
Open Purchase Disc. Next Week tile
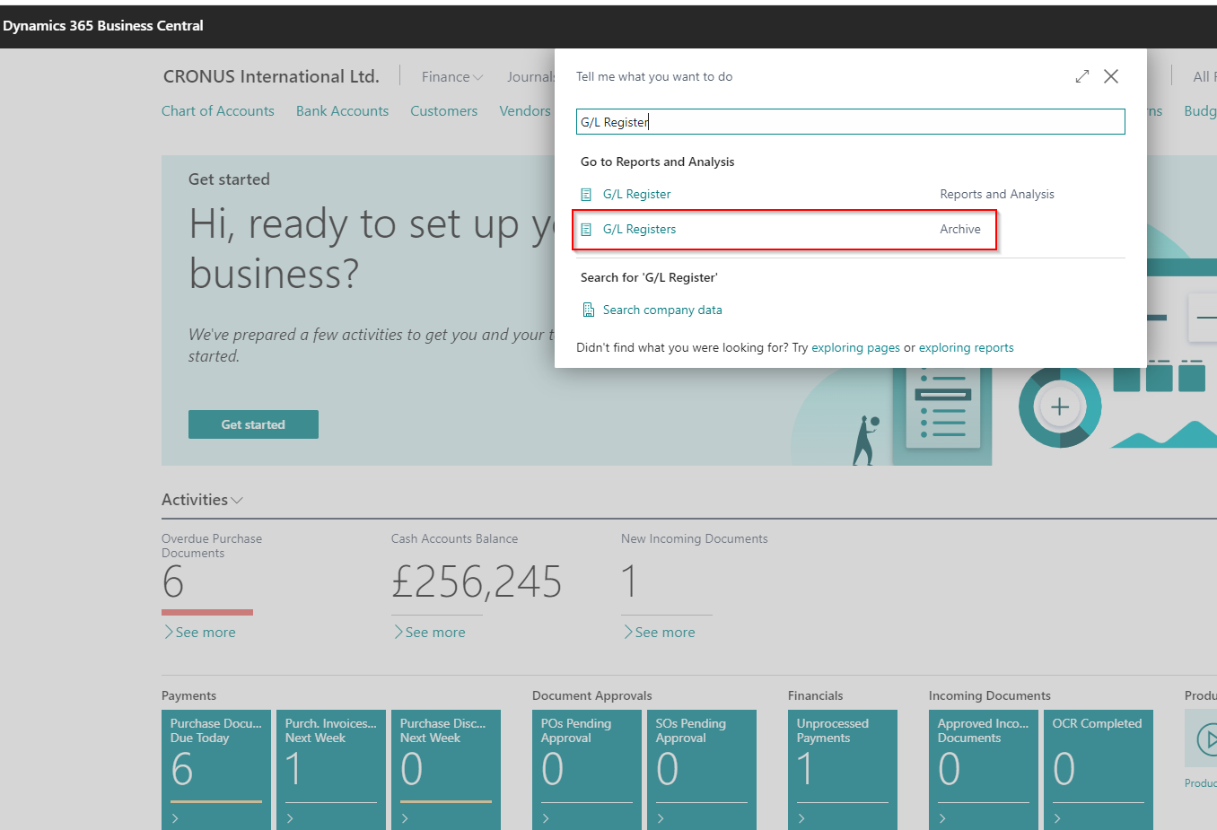pos(446,769)
